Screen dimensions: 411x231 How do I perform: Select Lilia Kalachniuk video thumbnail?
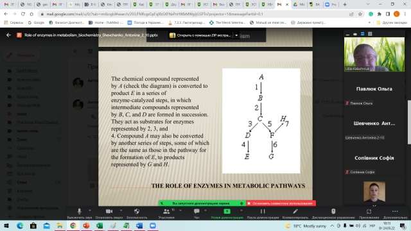point(374,54)
